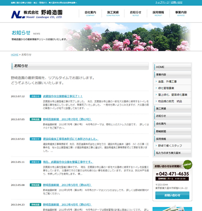Click the rose garden banner image
Image resolution: width=202 pixels, height=211 pixels.
pyautogui.click(x=127, y=37)
